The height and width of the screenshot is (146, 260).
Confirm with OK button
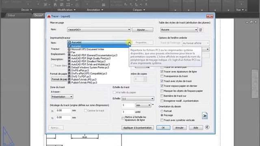(x=163, y=128)
